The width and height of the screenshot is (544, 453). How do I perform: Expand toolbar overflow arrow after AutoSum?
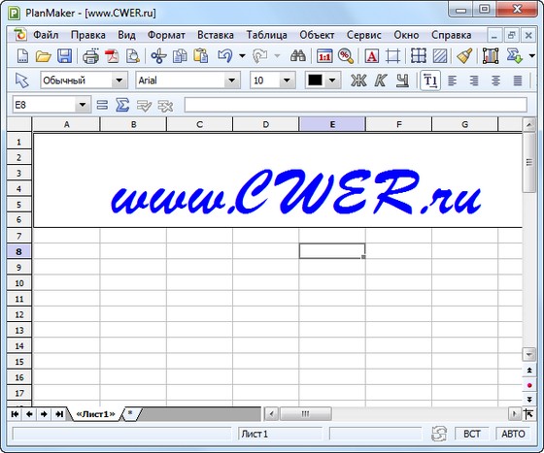click(x=532, y=55)
